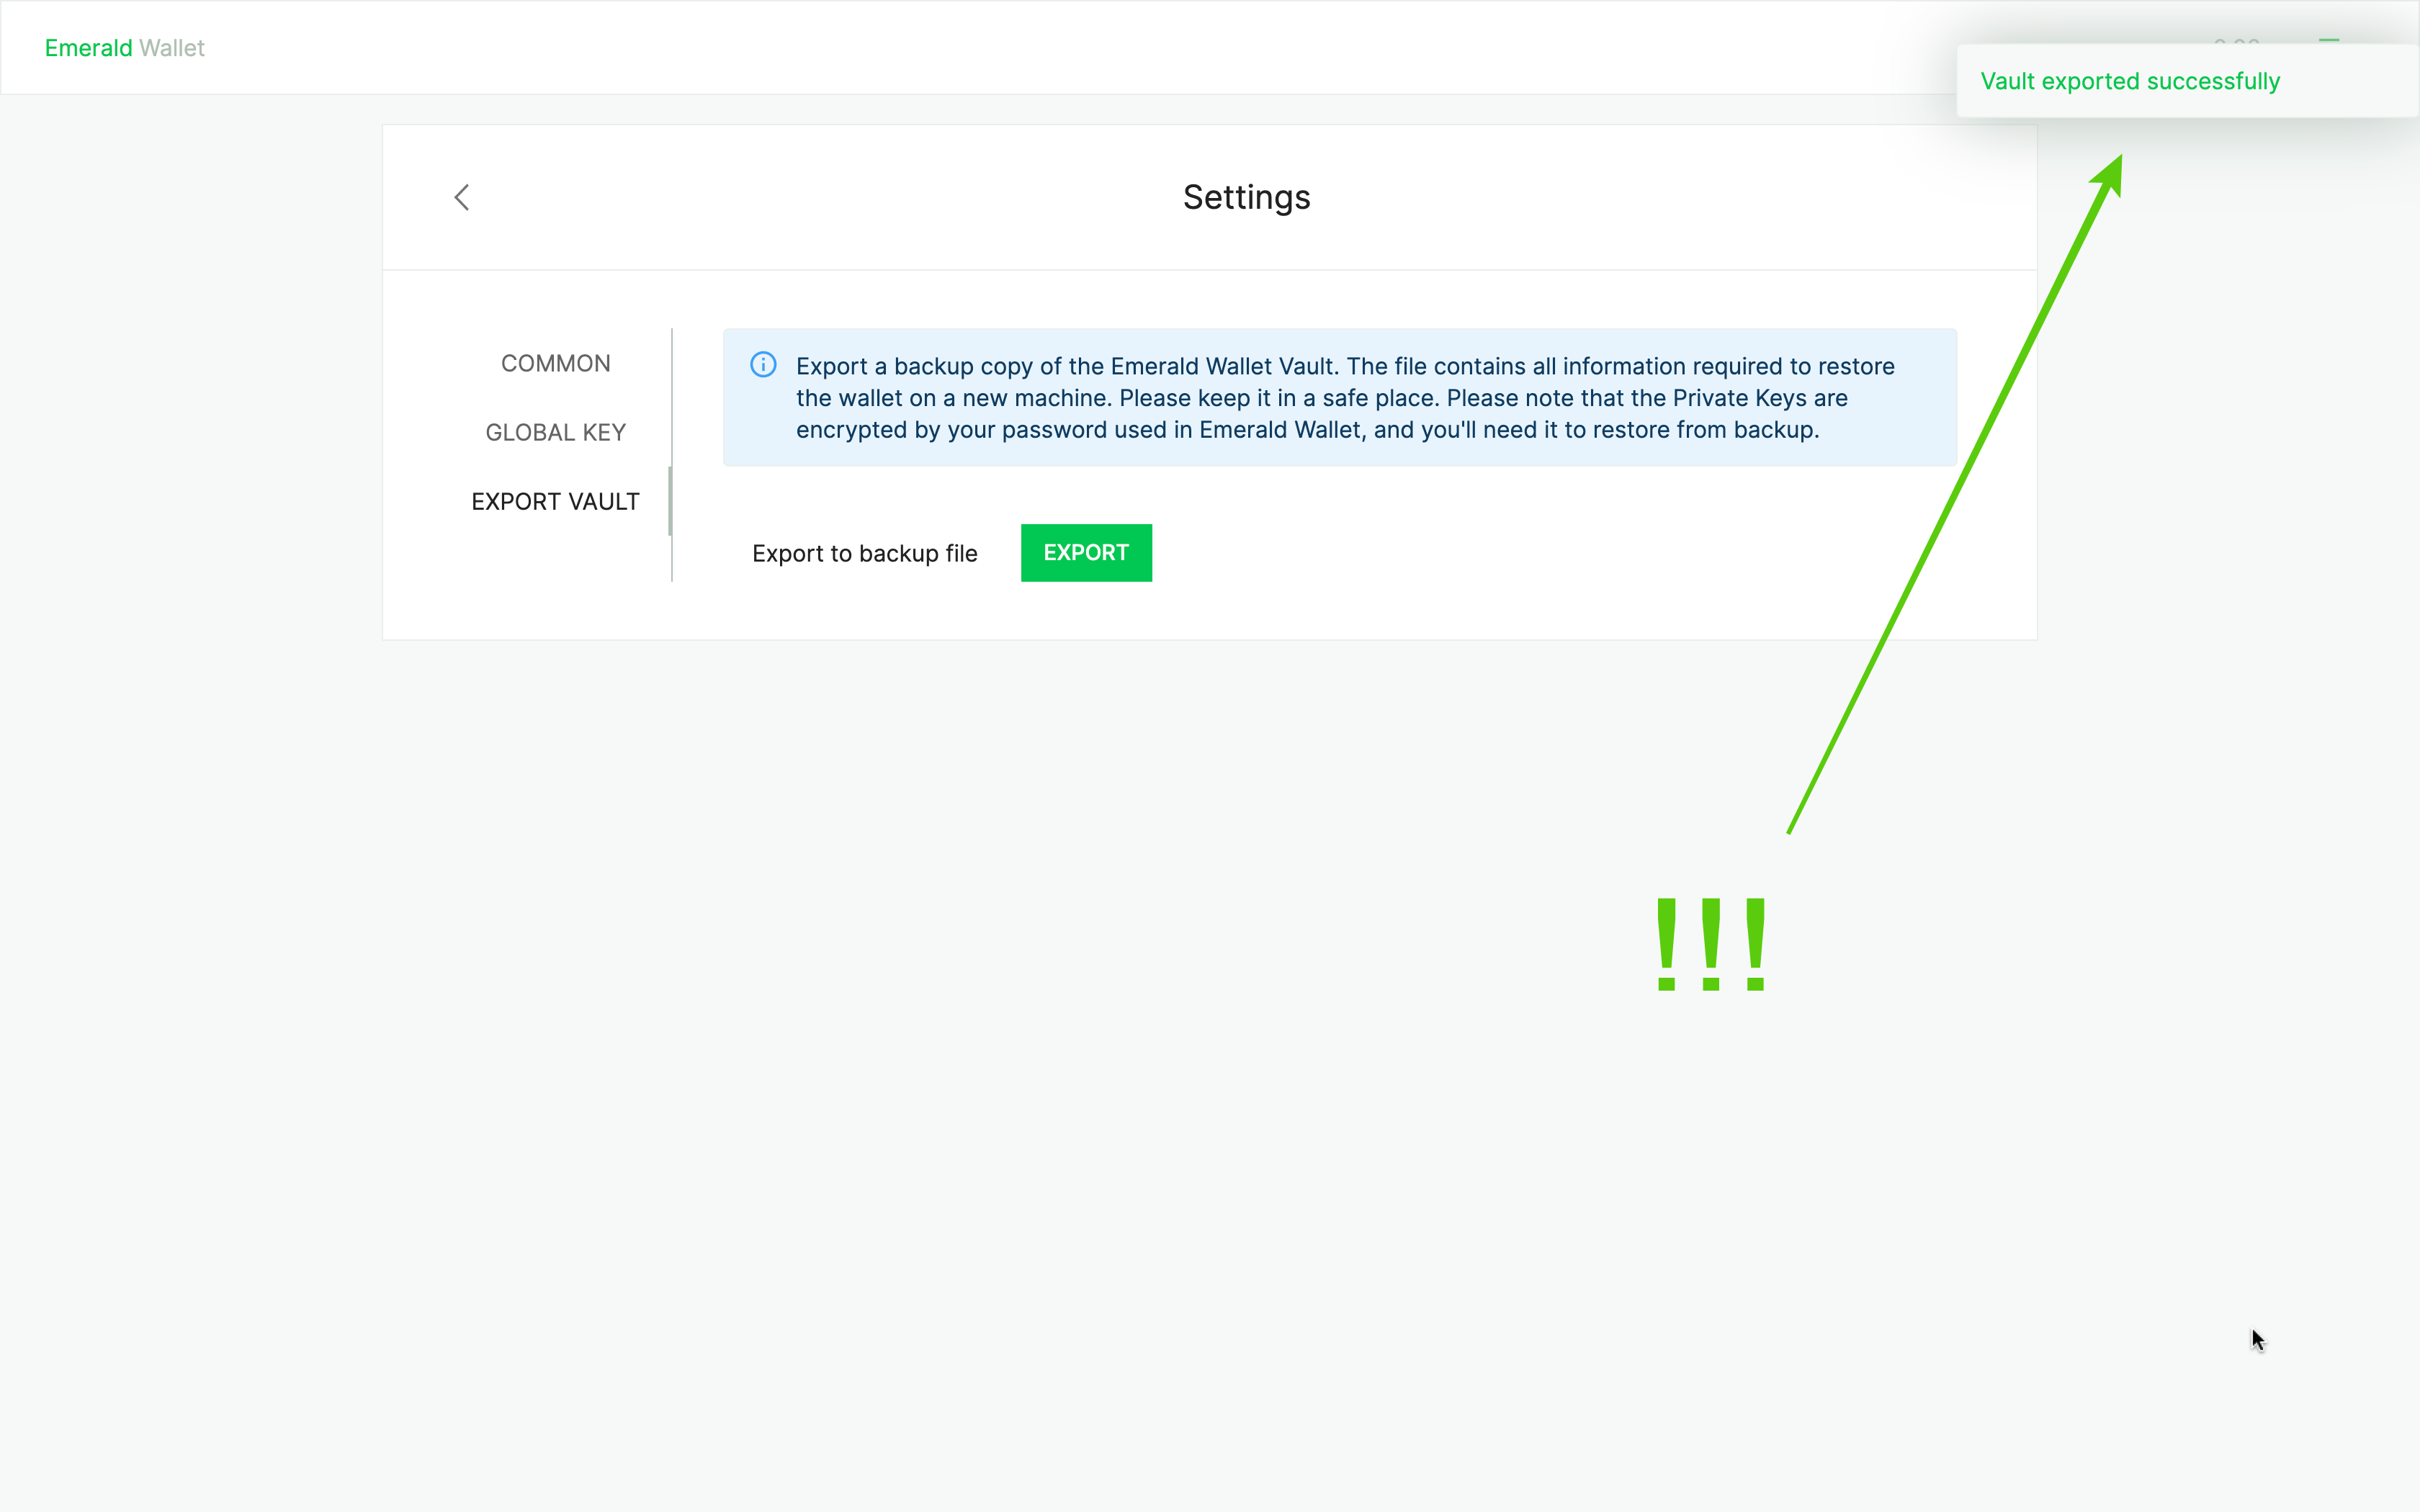2420x1512 pixels.
Task: Click the active tab indicator beside EXPORT VAULT
Action: tap(670, 501)
